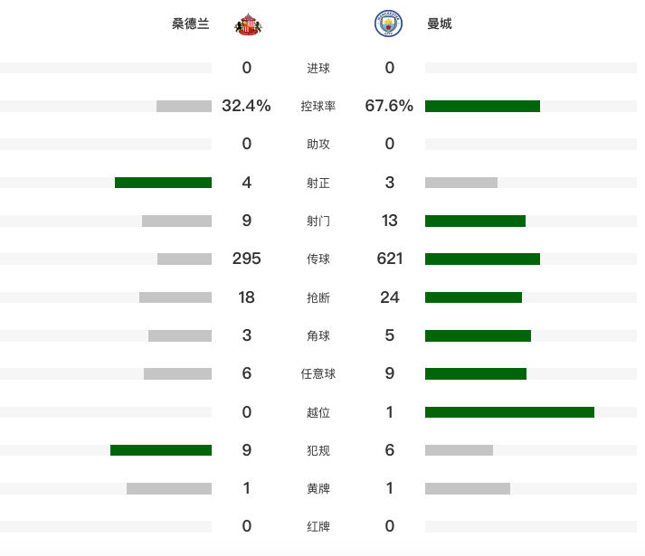The width and height of the screenshot is (645, 556).
Task: Click the 67.6% possession value
Action: pyautogui.click(x=389, y=106)
